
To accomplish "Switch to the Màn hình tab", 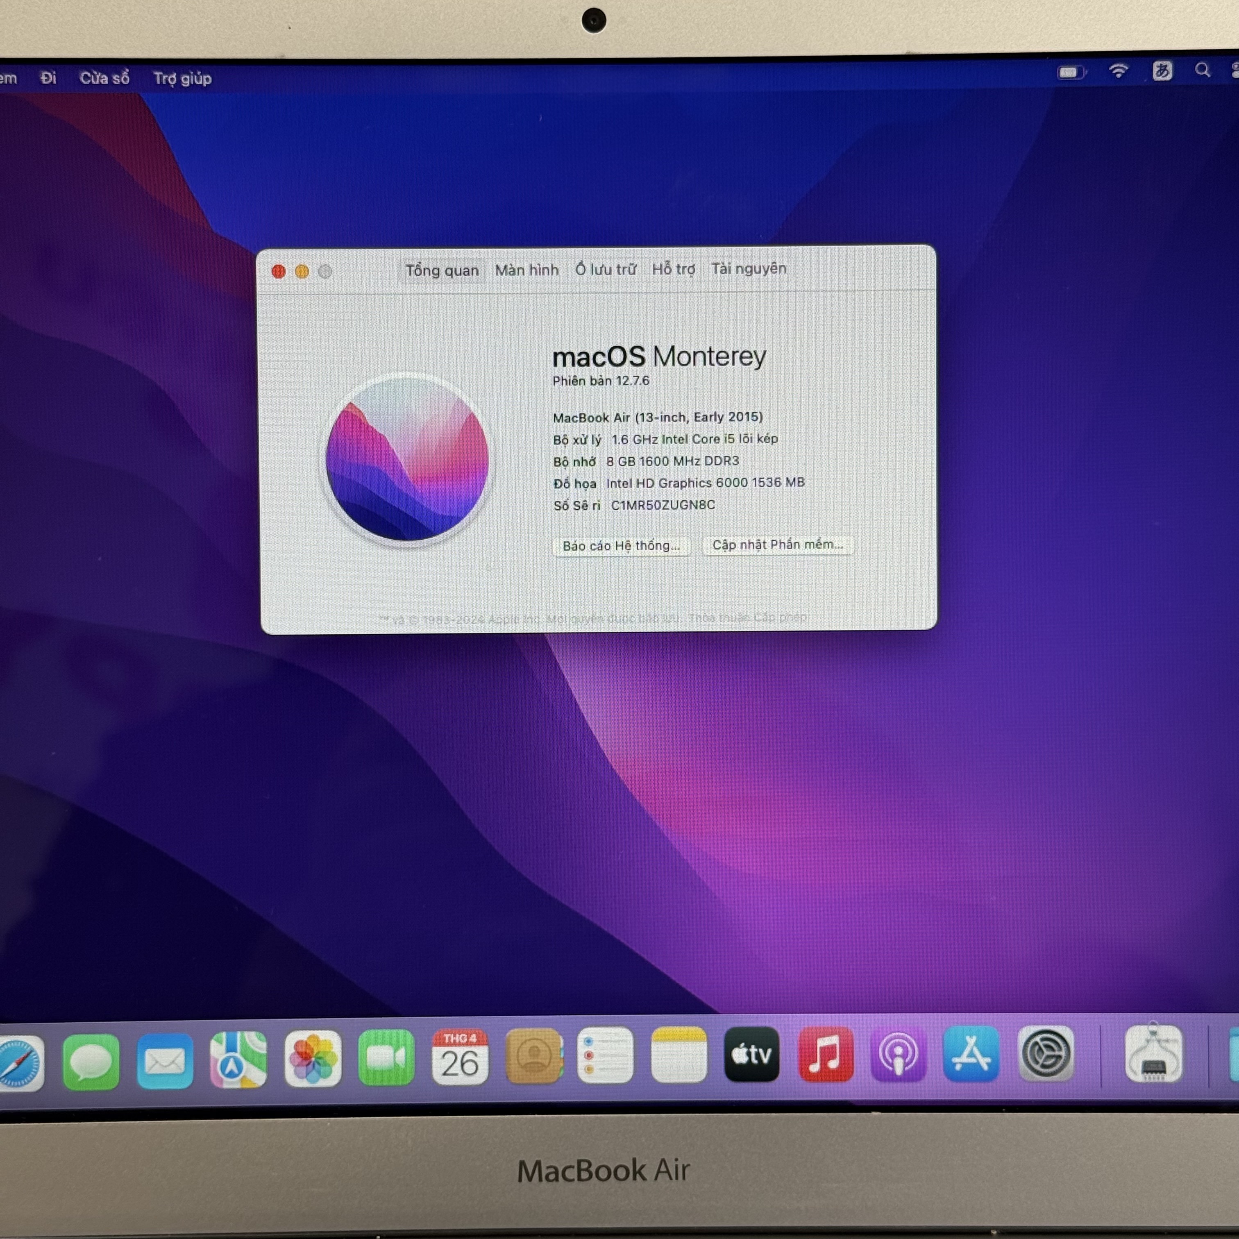I will (x=526, y=270).
